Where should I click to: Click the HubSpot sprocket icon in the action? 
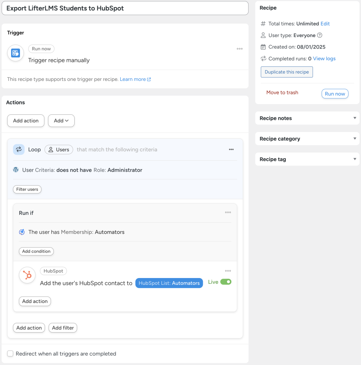(x=27, y=275)
